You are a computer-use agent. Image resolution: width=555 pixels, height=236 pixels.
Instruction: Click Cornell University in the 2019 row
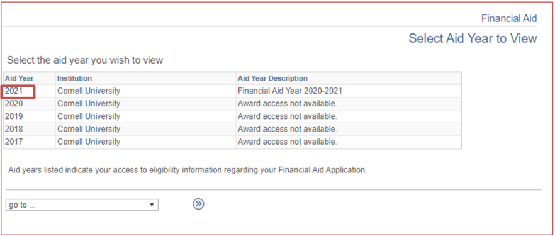[89, 116]
